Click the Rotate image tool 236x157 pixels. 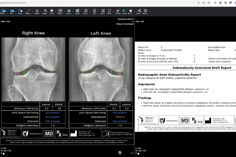(x=37, y=11)
